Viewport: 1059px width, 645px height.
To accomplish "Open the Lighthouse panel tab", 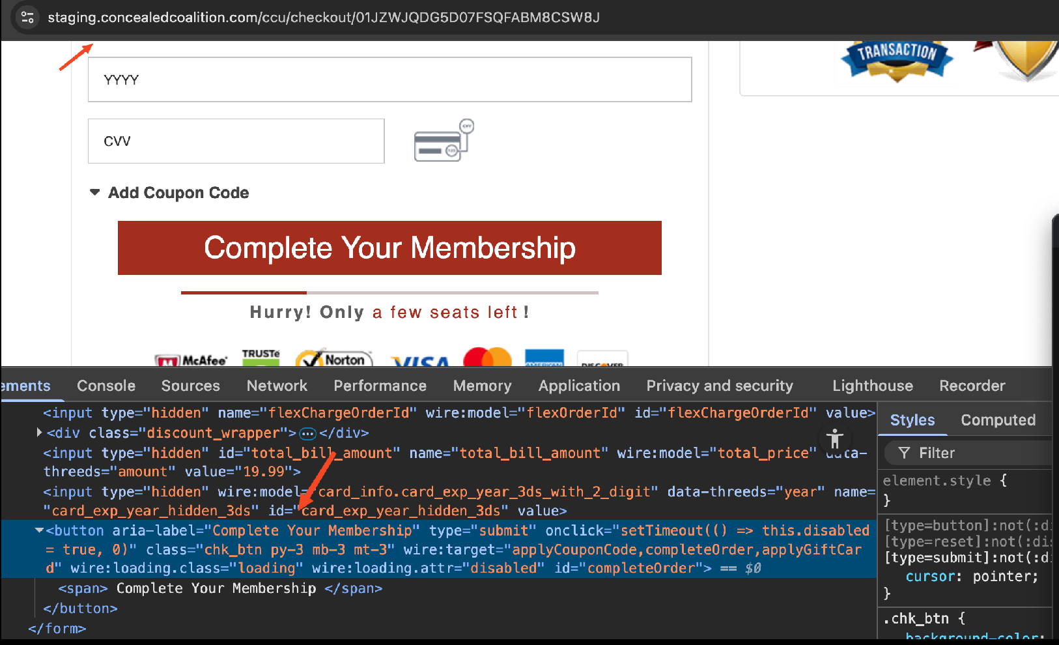I will (x=872, y=386).
